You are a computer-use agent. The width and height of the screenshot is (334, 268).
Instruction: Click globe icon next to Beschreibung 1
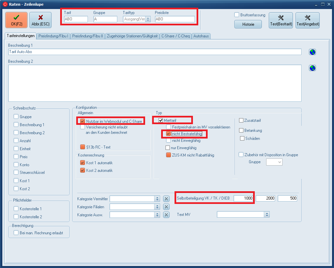[x=312, y=52]
